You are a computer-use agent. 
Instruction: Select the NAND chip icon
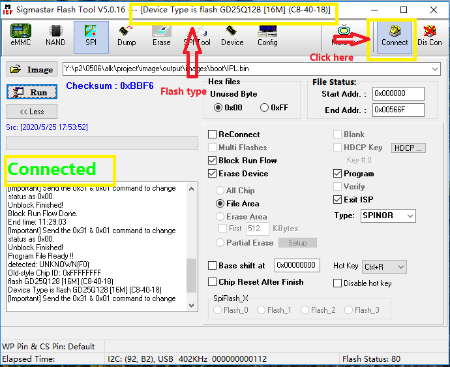coord(55,35)
